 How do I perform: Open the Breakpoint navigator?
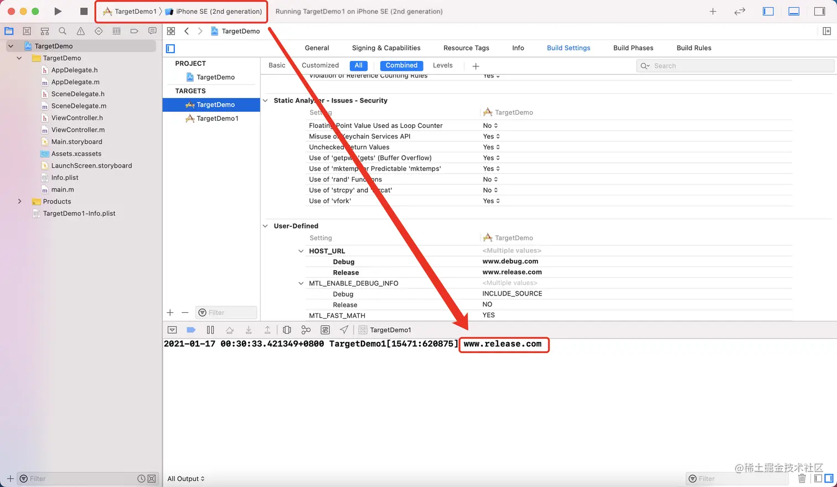(x=134, y=31)
